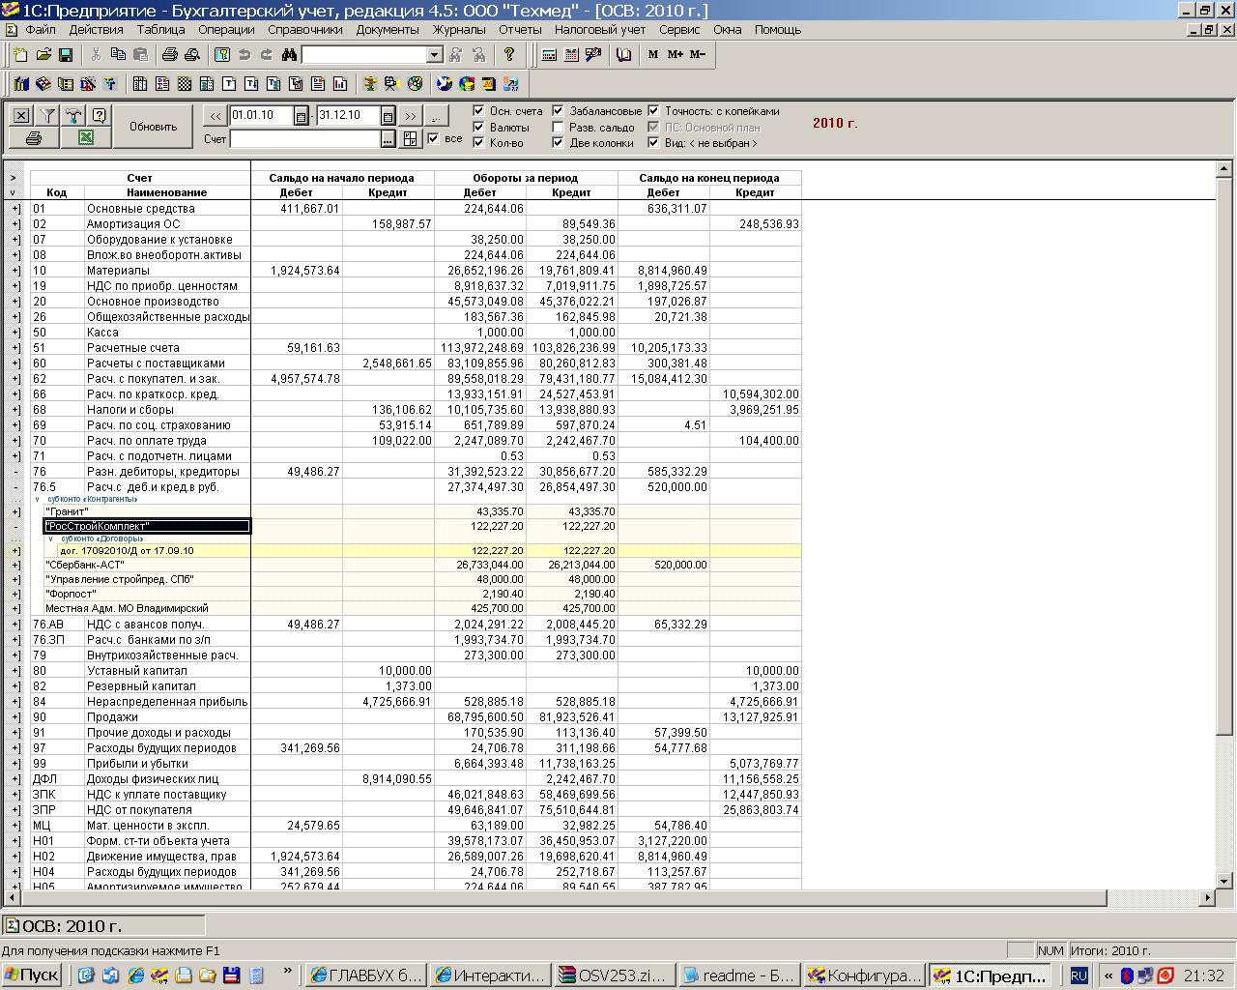Viewport: 1237px width, 990px height.
Task: Click the Excel export icon in report panel
Action: [x=85, y=138]
